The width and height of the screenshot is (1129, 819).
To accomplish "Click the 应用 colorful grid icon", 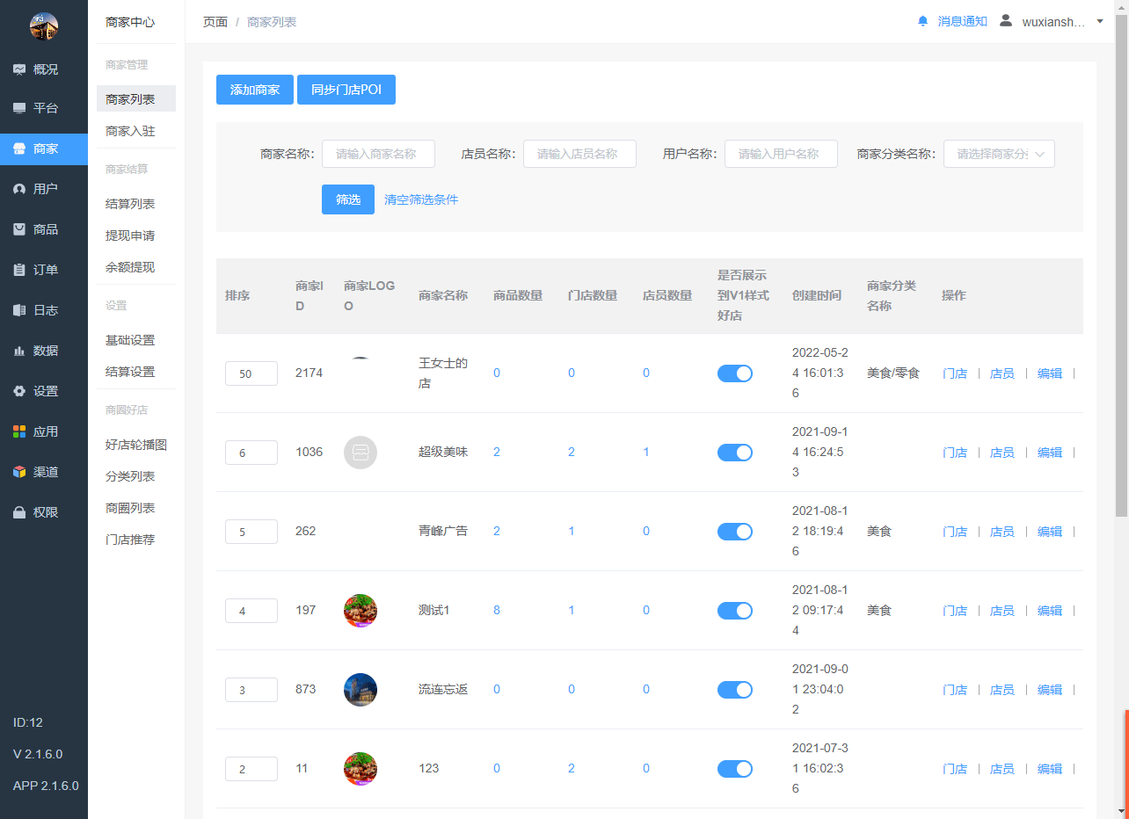I will click(x=19, y=431).
